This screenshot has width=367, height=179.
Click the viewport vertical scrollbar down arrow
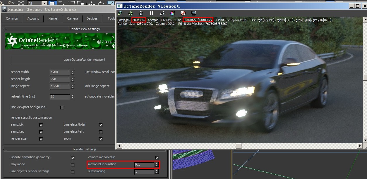(x=365, y=140)
